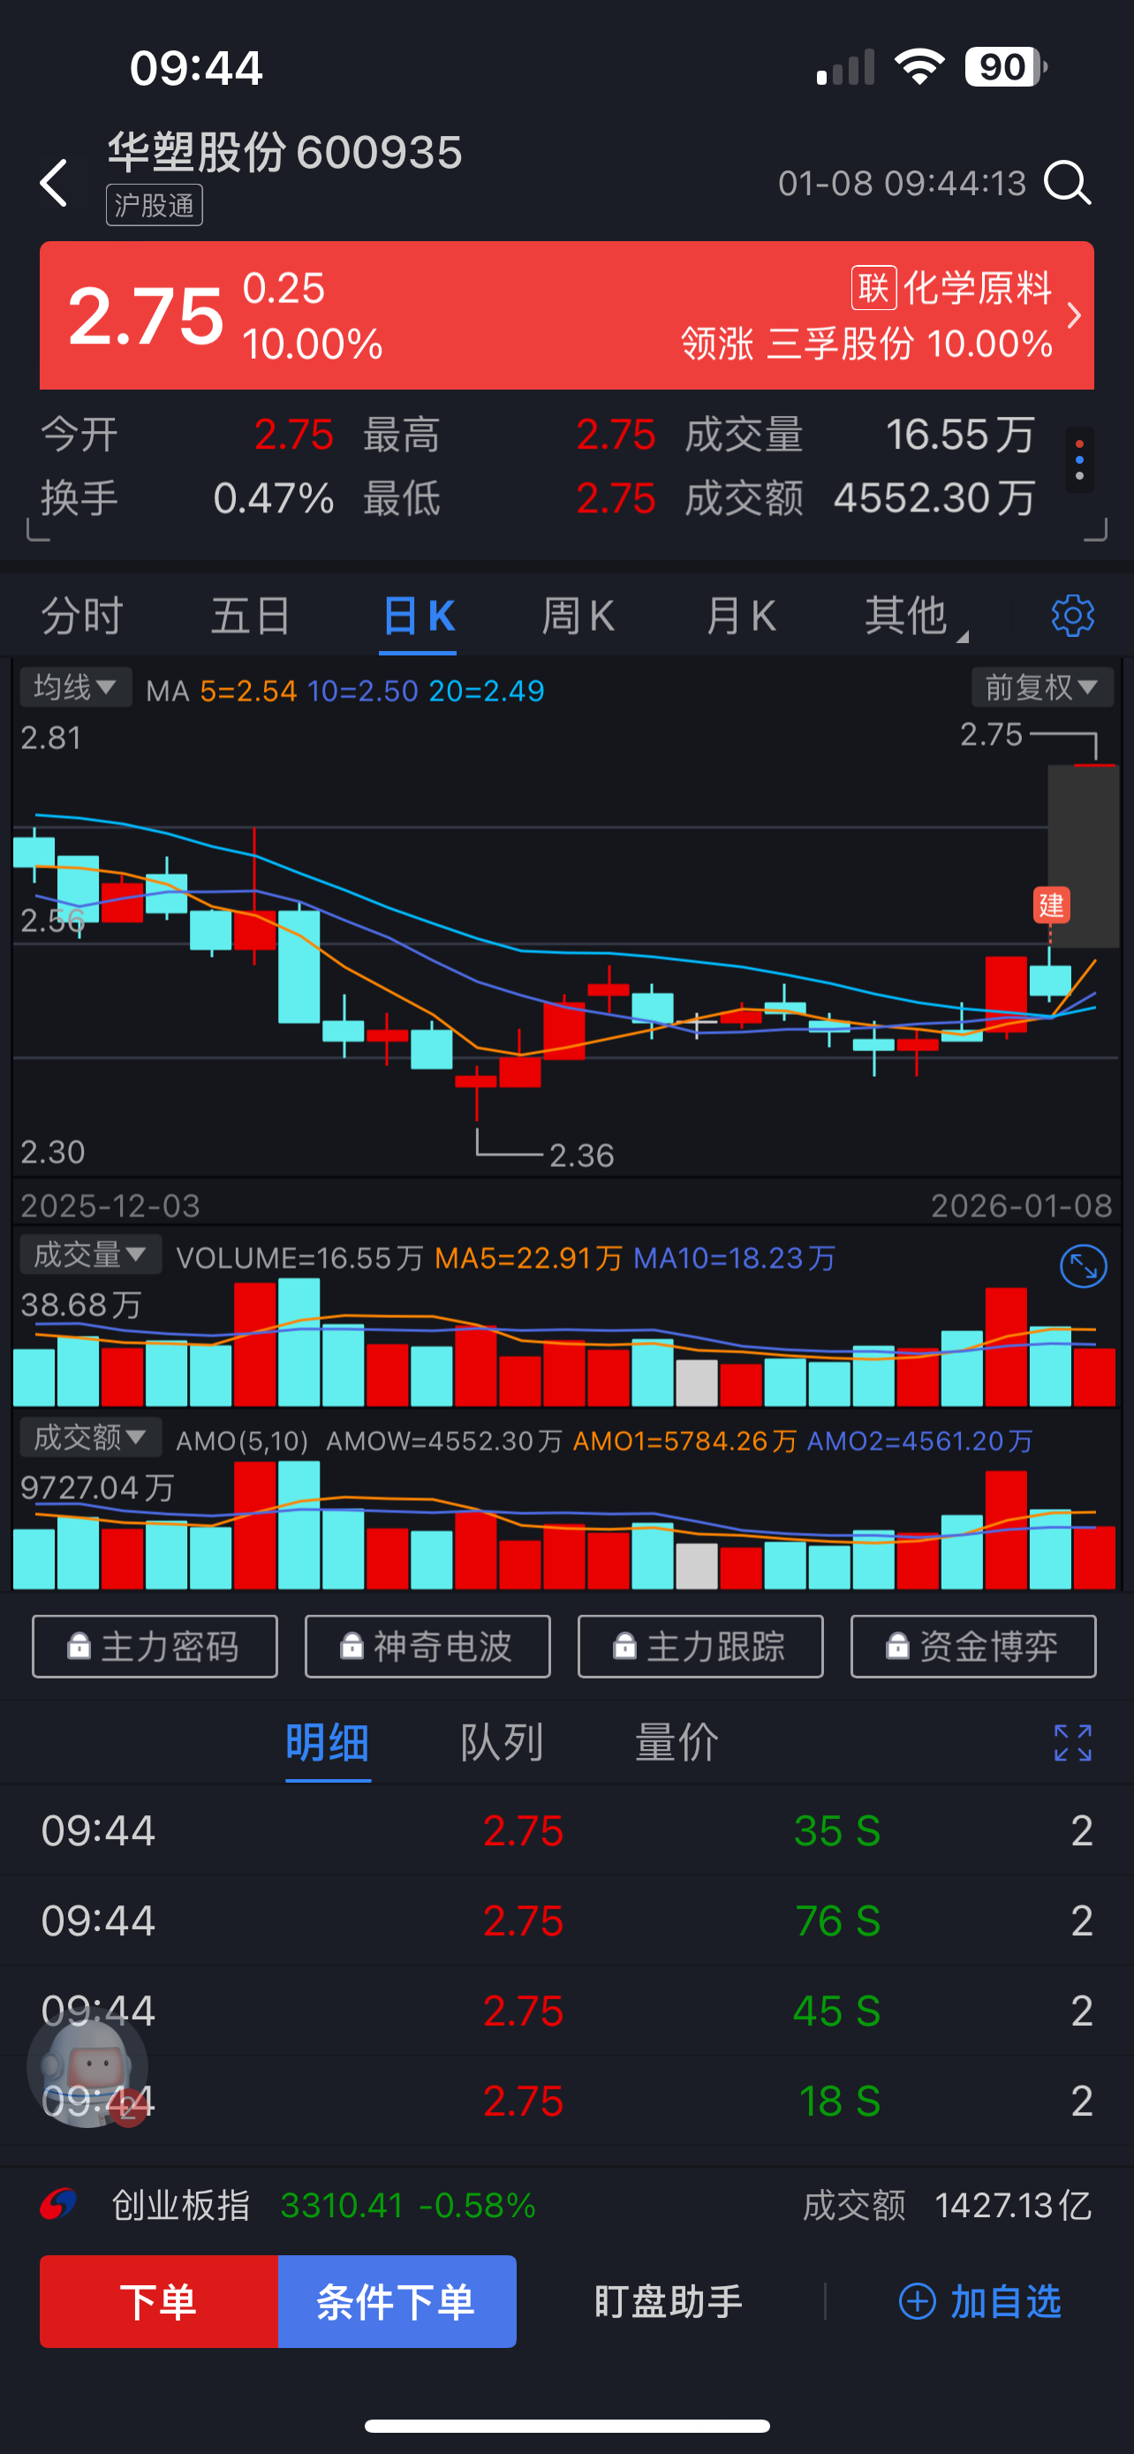The height and width of the screenshot is (2454, 1134).
Task: Tap the 主力密码 locked button
Action: 155,1645
